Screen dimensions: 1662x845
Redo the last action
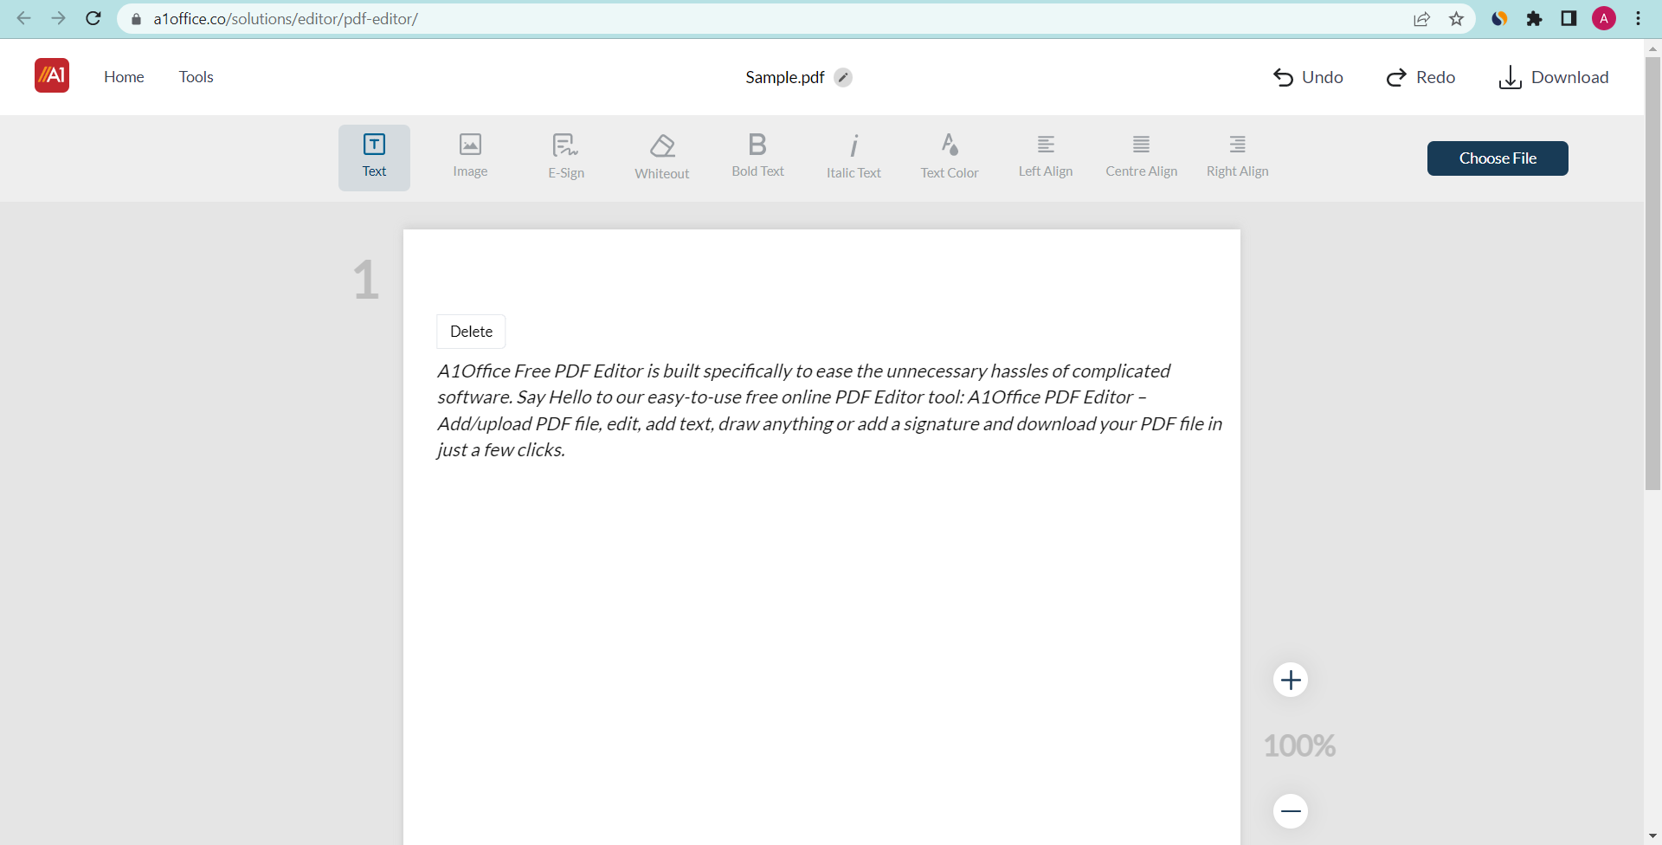click(x=1420, y=78)
